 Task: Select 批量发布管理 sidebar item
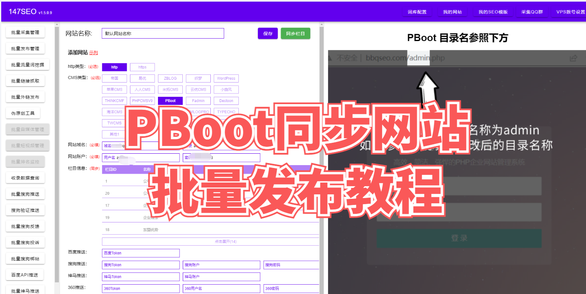pos(25,49)
